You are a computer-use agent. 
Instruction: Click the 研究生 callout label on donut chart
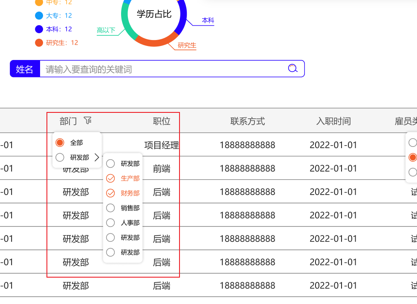187,45
